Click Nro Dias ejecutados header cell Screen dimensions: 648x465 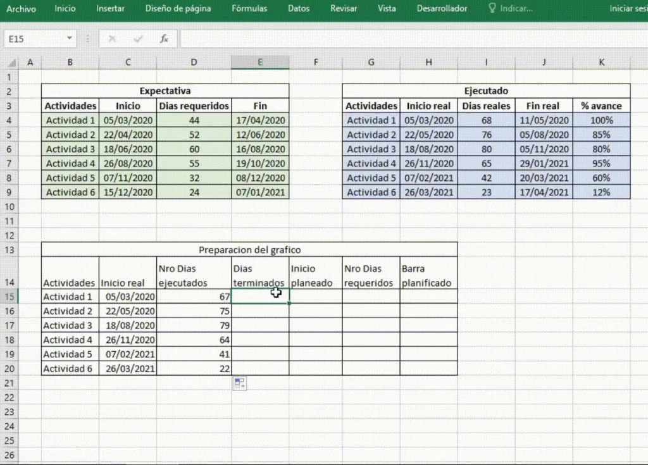(194, 273)
